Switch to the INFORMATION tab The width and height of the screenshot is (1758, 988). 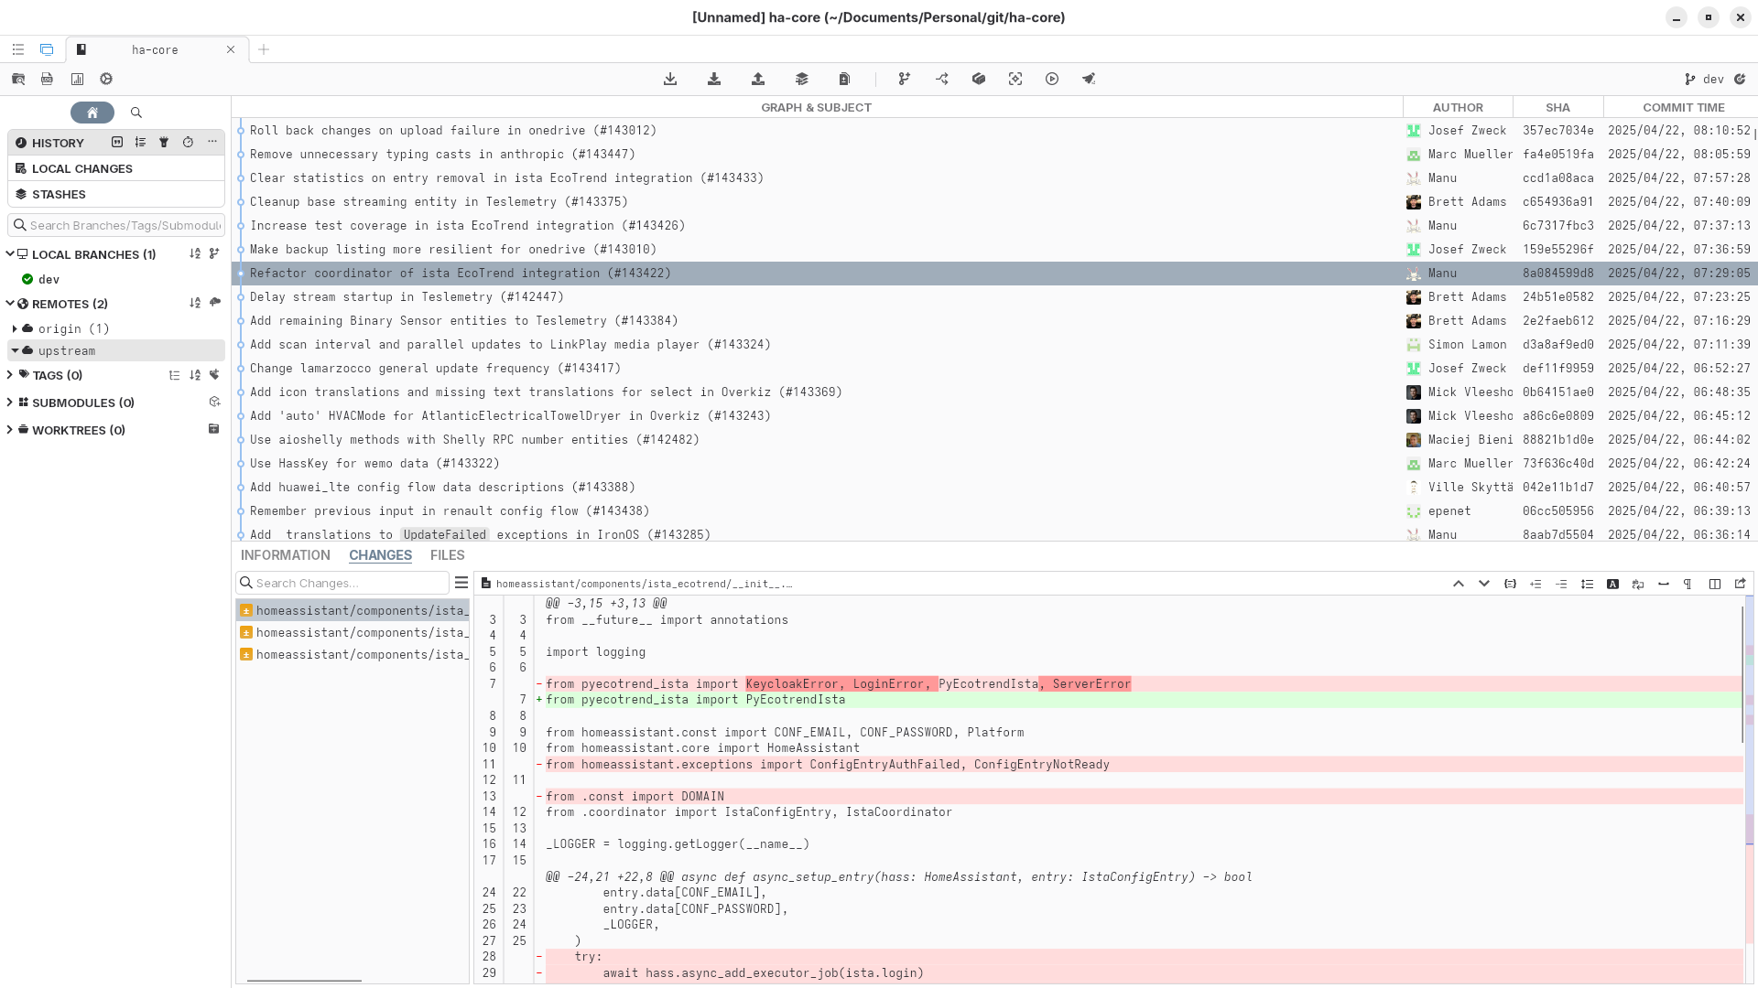click(285, 555)
